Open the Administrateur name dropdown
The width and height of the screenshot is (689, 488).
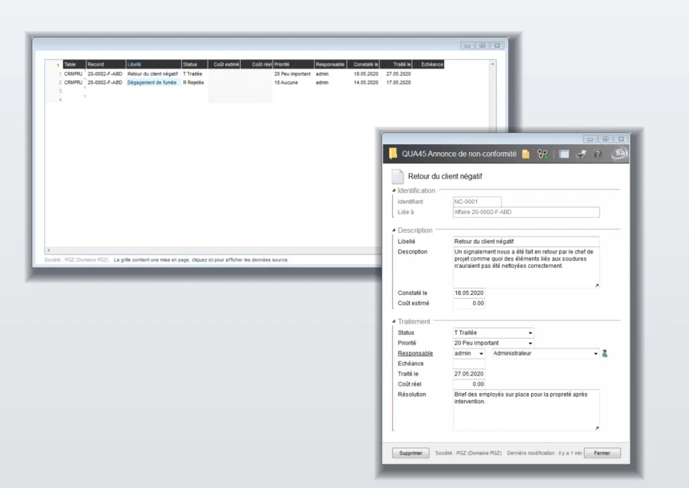pyautogui.click(x=596, y=353)
